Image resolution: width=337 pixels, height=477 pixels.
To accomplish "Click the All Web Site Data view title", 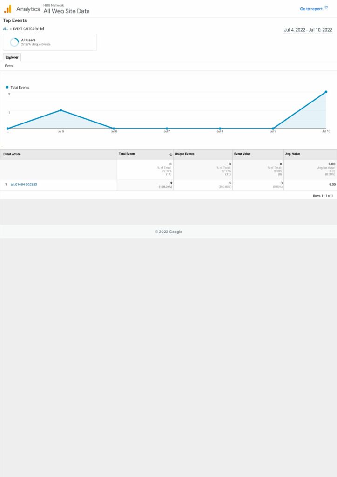I will pos(66,11).
